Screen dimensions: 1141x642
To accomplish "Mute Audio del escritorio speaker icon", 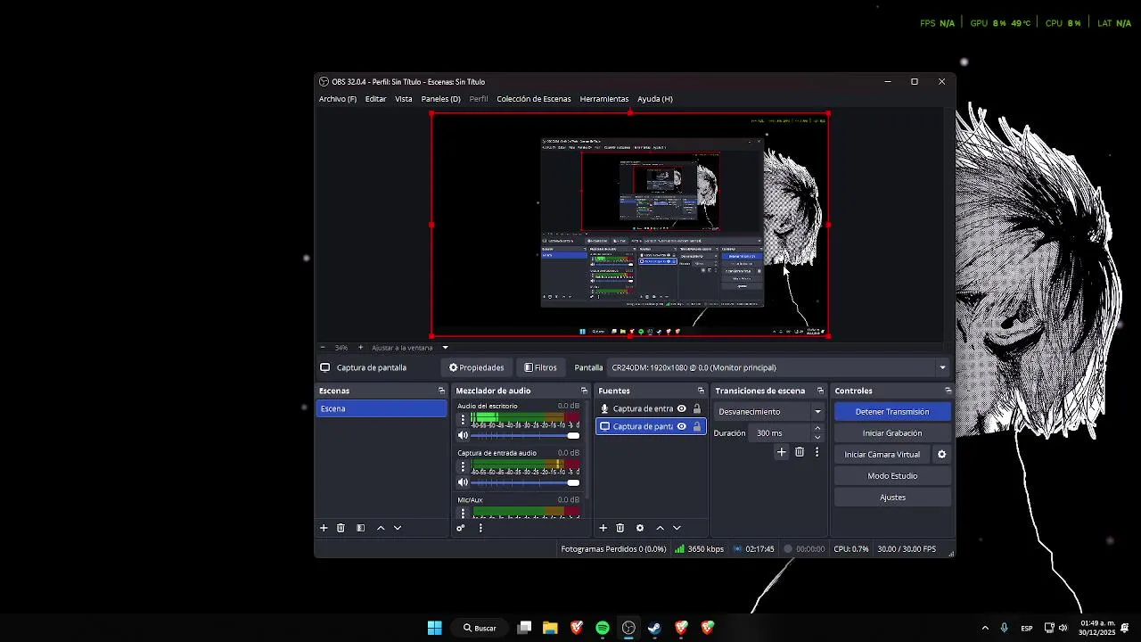I will (x=463, y=435).
